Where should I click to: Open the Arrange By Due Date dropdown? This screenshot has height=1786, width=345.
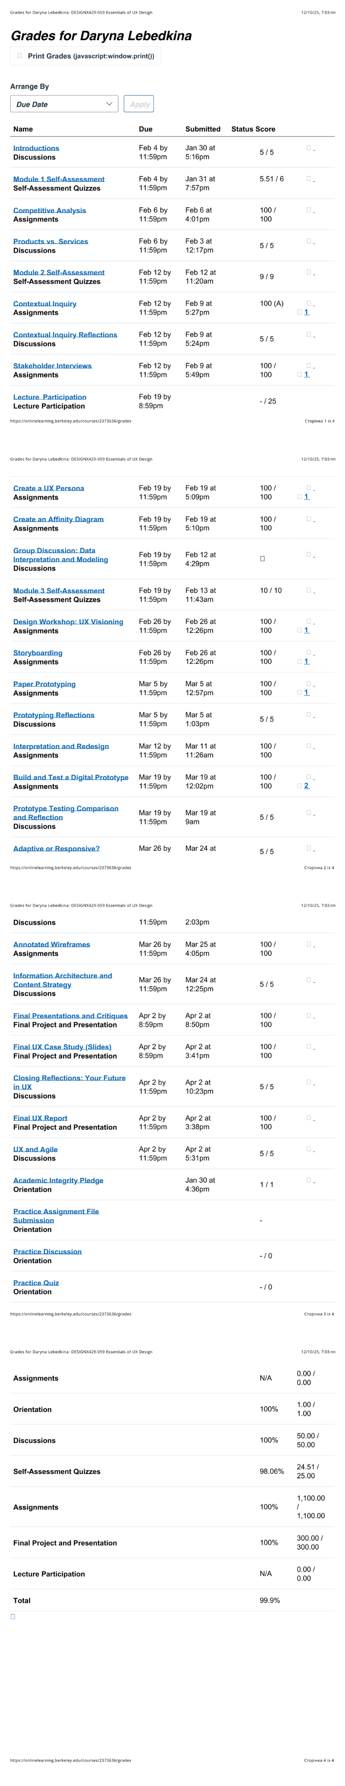point(64,104)
